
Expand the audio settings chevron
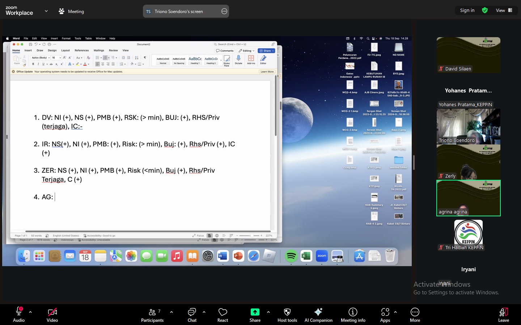click(30, 312)
